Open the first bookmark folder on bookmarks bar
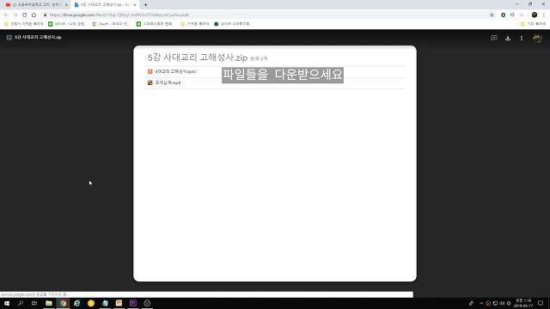 24,24
